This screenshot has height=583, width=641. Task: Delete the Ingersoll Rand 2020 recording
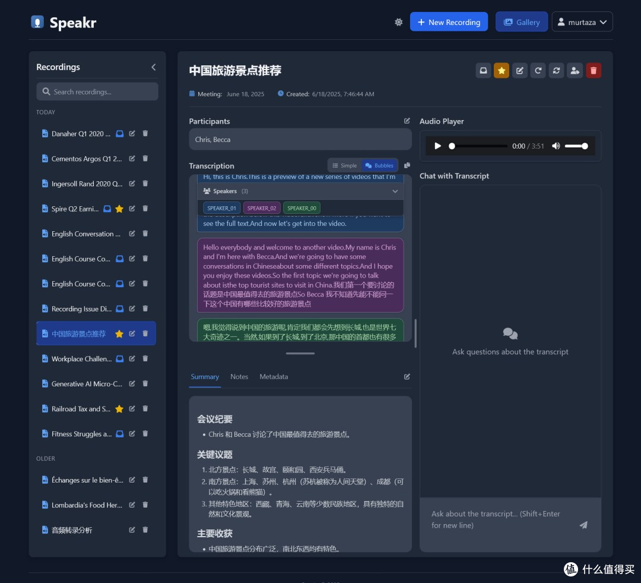[x=145, y=184]
